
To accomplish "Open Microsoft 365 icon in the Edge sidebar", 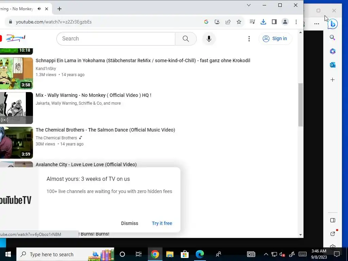I will click(332, 51).
